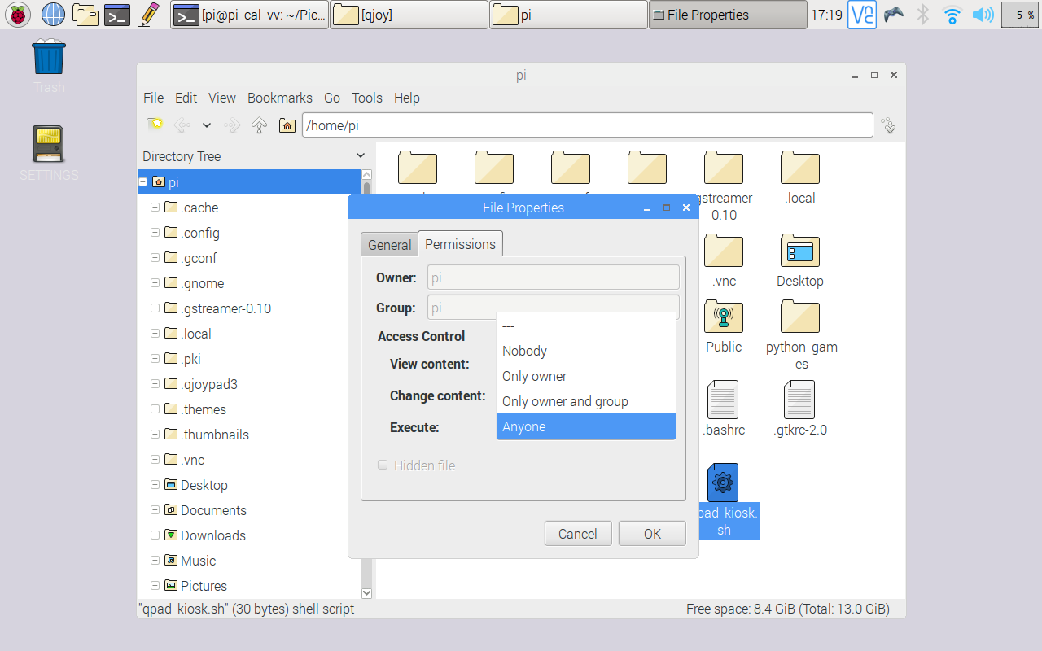Click the VNC icon in the system tray
This screenshot has height=651, width=1042.
862,15
